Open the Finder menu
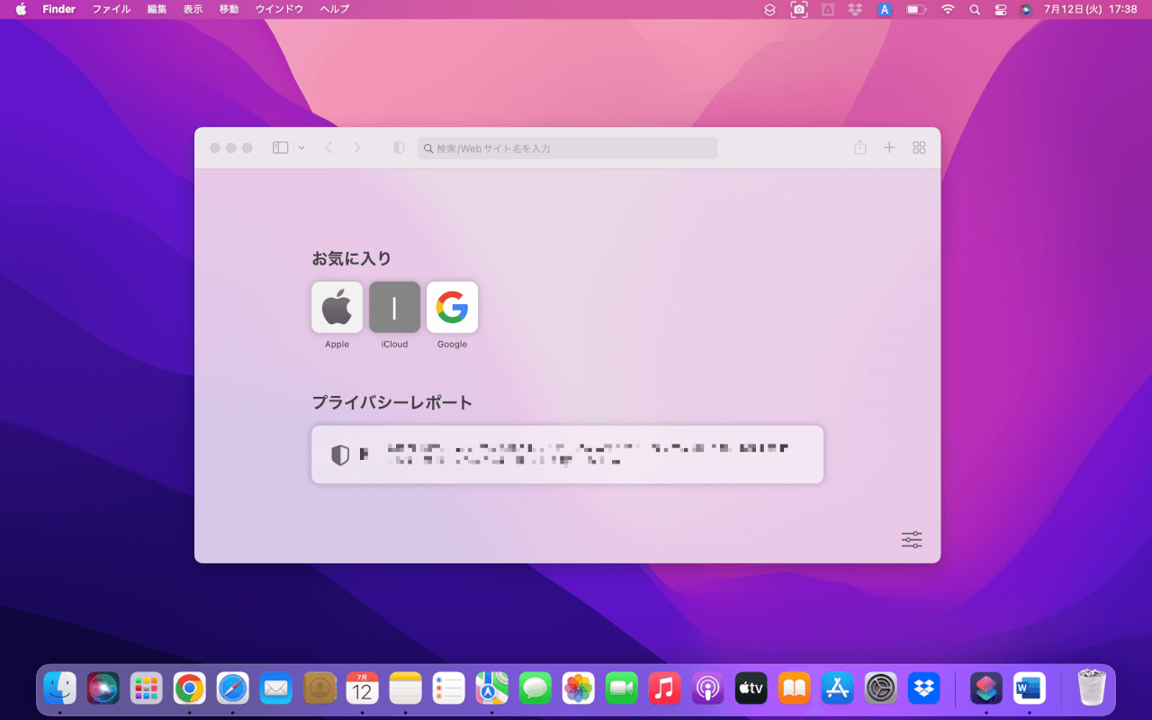The height and width of the screenshot is (720, 1152). [x=58, y=9]
